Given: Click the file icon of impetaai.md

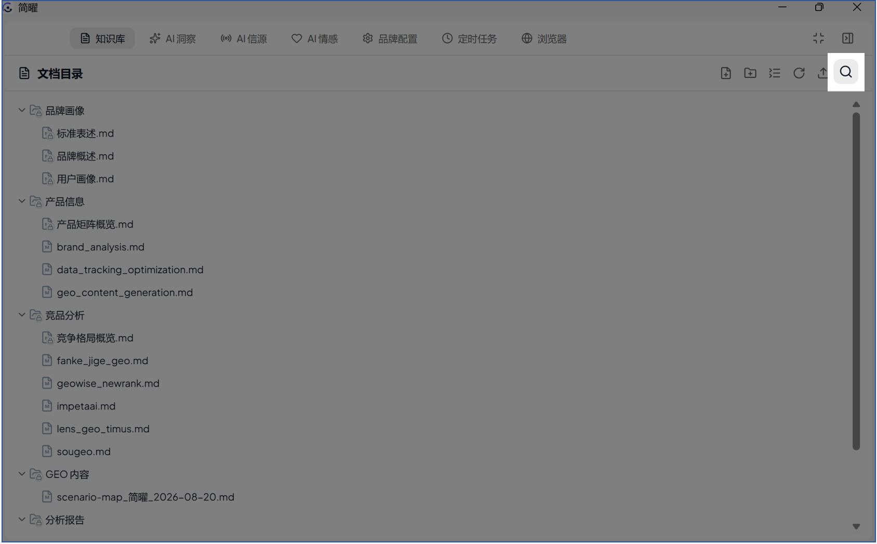Looking at the screenshot, I should pos(47,406).
